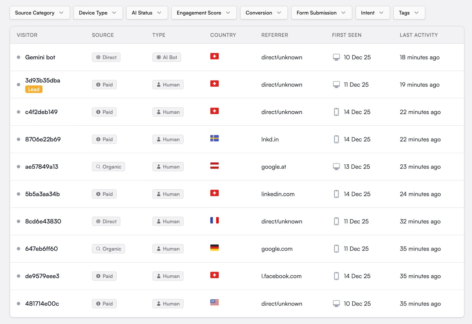Click the desktop device icon for Gemini bot
The width and height of the screenshot is (472, 324).
pos(336,57)
